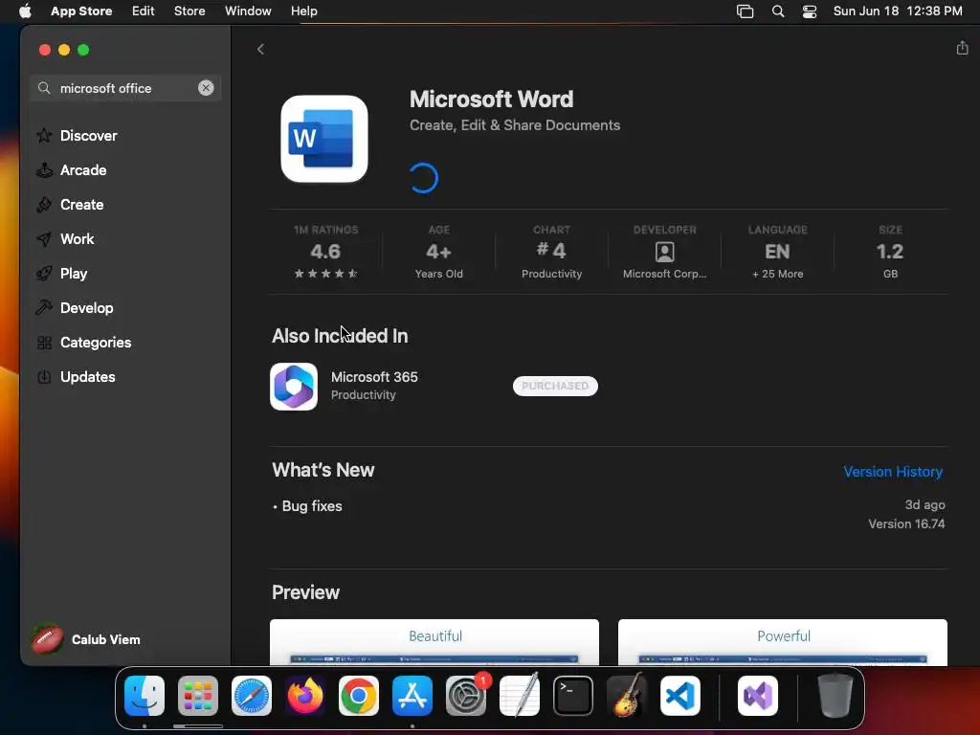Click the Purchased button for Microsoft 365
This screenshot has height=735, width=980.
point(555,387)
